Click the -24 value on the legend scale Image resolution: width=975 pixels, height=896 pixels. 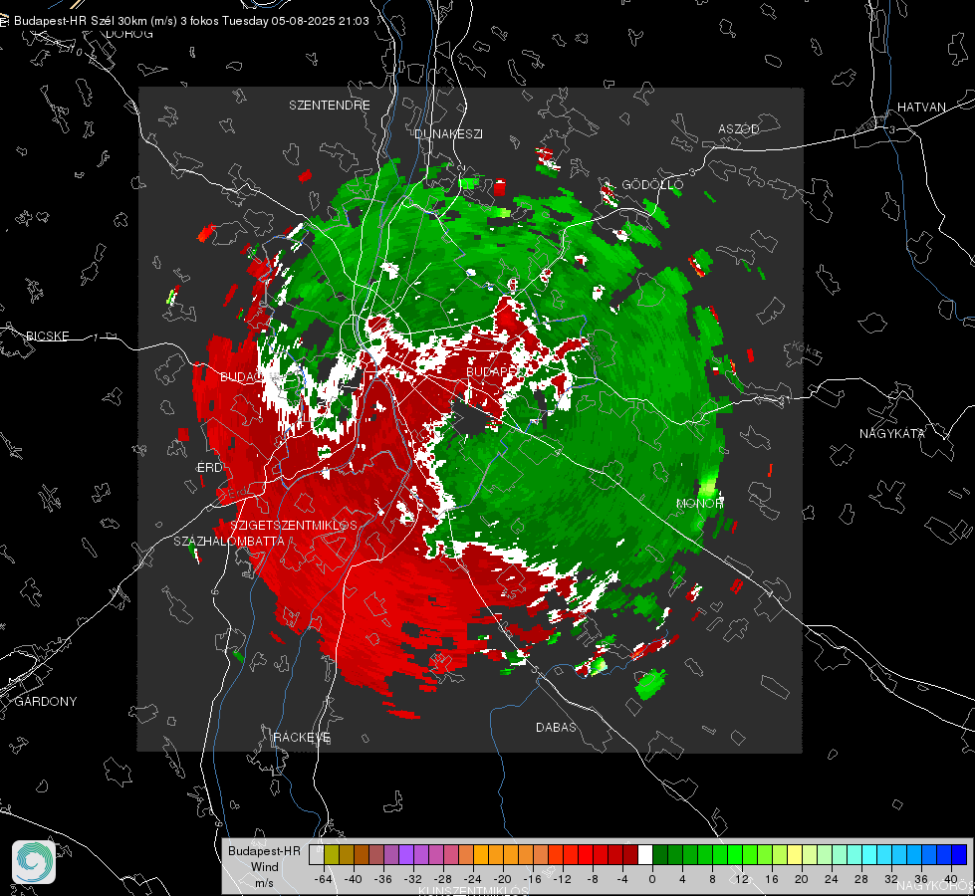point(473,879)
